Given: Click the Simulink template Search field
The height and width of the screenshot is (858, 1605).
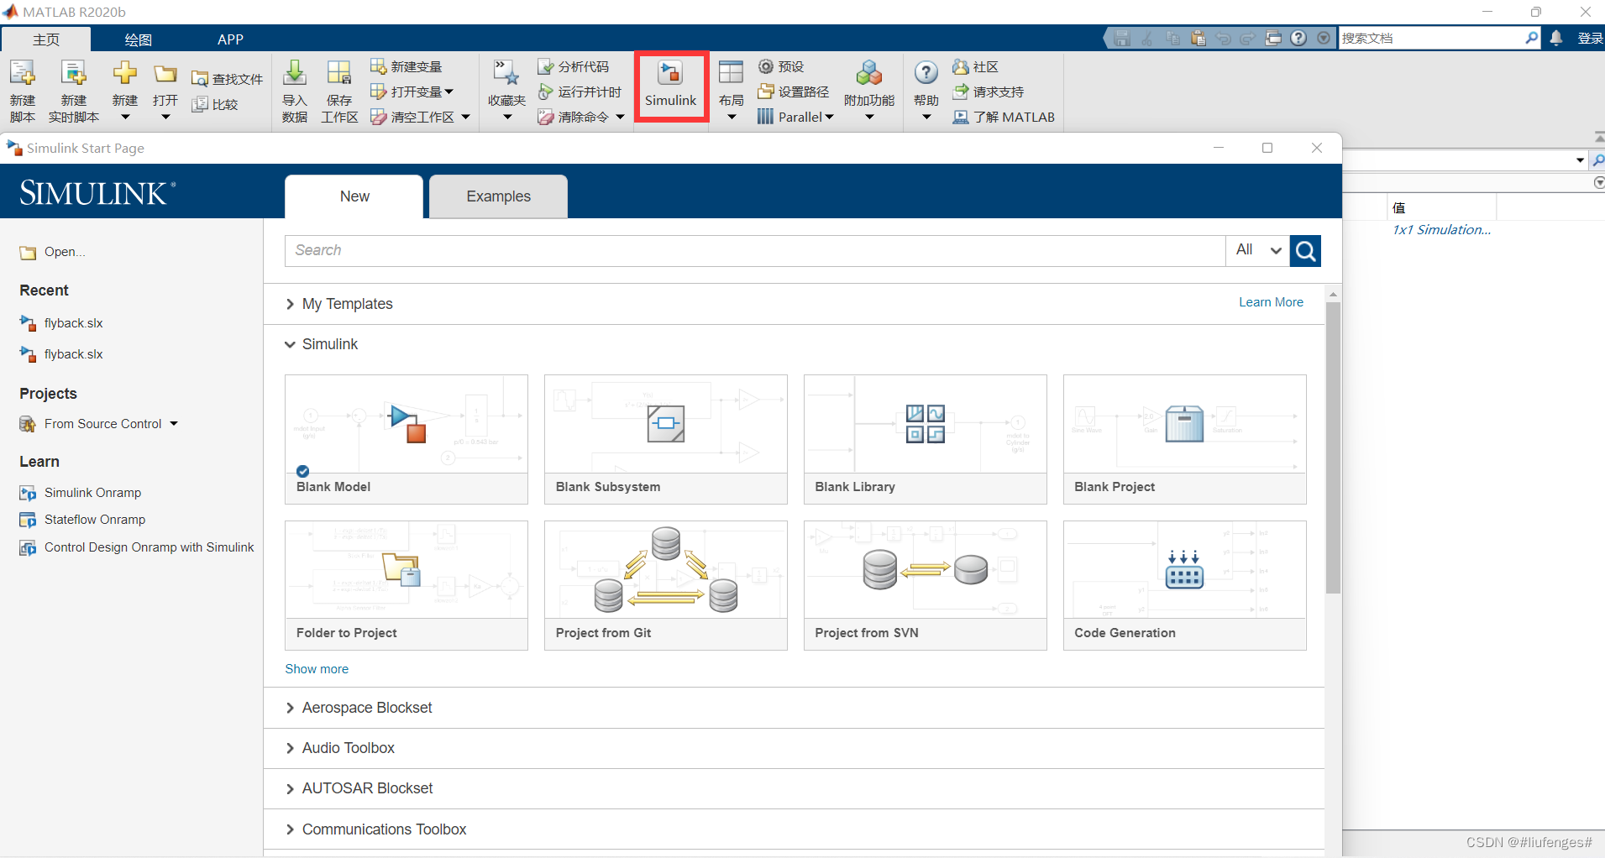Looking at the screenshot, I should point(755,250).
